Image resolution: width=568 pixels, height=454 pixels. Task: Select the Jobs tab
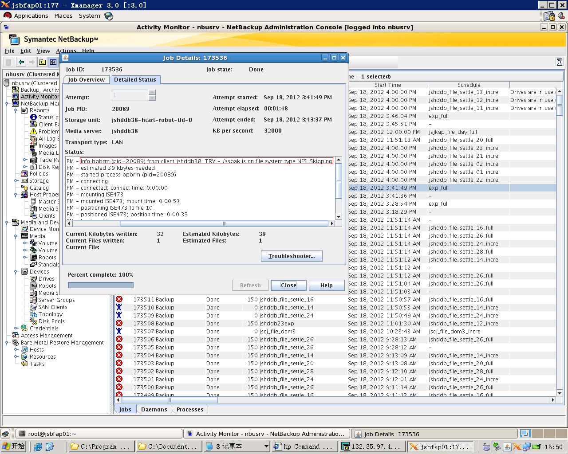[x=125, y=409]
